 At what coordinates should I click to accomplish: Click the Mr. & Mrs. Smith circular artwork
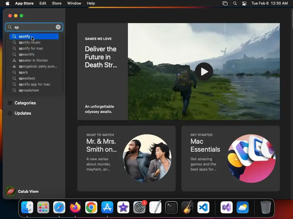(147, 159)
